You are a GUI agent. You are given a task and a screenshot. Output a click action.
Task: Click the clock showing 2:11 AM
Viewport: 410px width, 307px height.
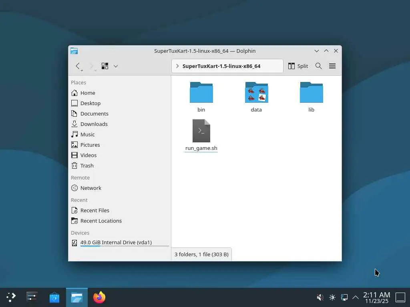[x=376, y=297]
